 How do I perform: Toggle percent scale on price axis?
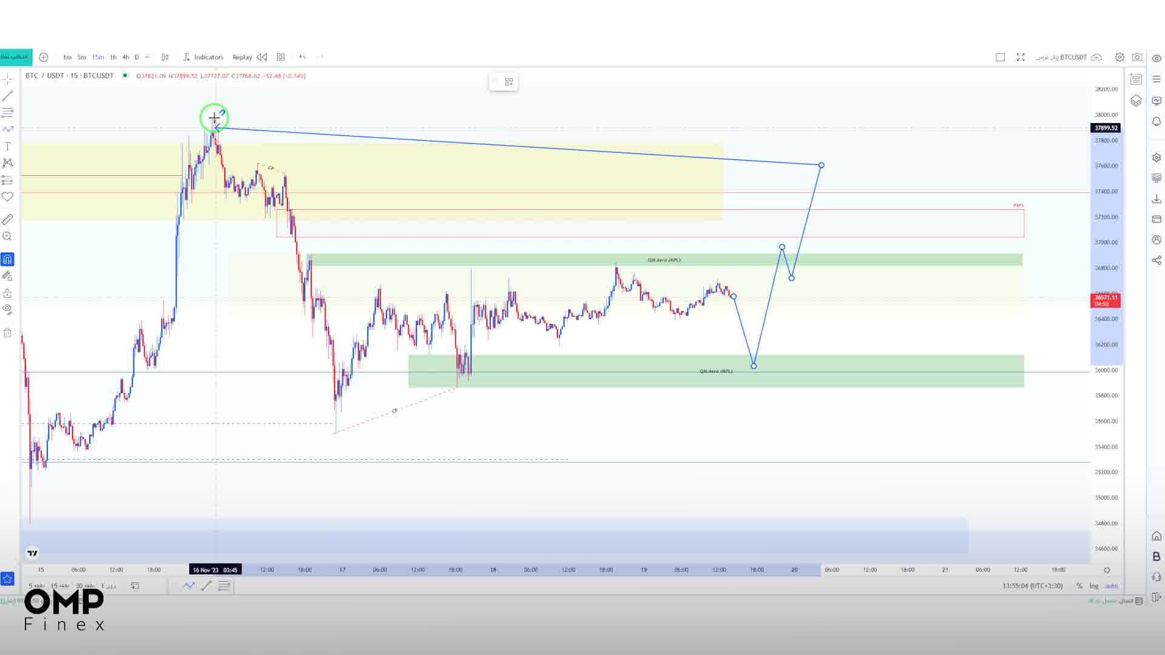[1079, 586]
